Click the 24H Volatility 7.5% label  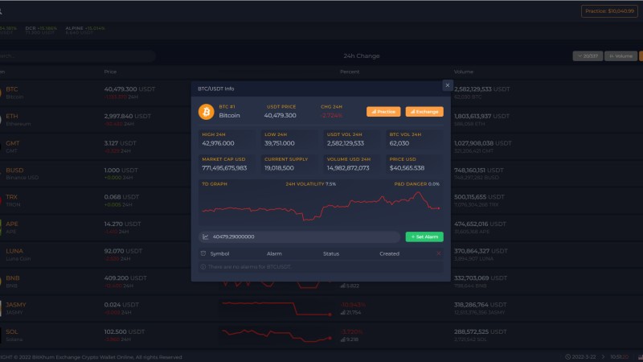point(310,184)
